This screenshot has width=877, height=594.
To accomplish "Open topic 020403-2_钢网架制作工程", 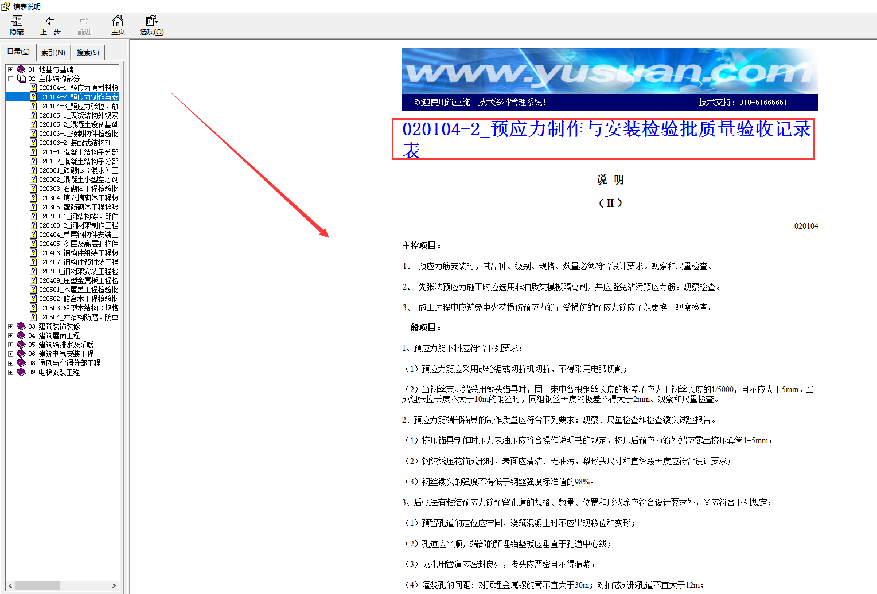I will [x=79, y=225].
